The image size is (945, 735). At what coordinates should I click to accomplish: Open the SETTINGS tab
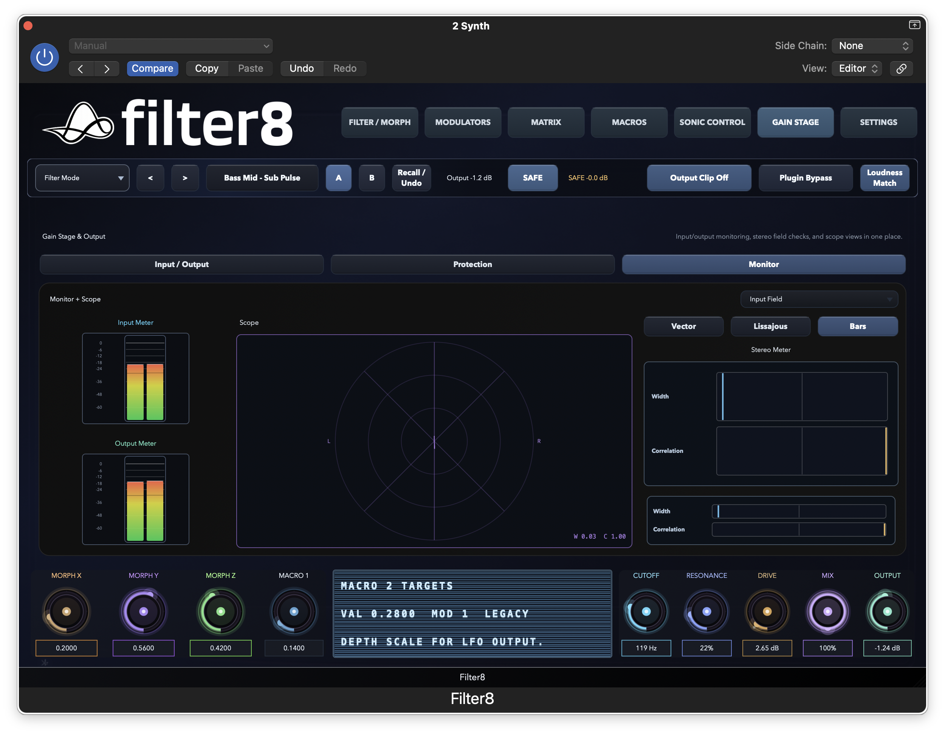(x=878, y=122)
